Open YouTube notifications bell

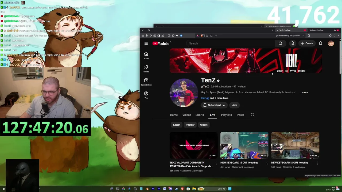pyautogui.click(x=320, y=43)
